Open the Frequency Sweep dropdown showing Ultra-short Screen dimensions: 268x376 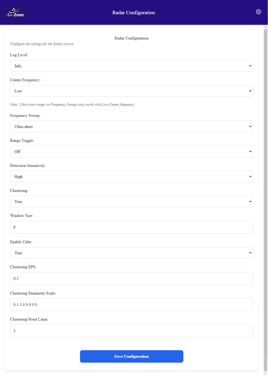[x=131, y=126]
